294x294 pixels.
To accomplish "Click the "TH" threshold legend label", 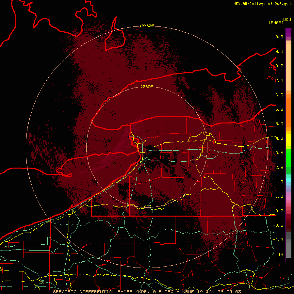I will 281,254.
